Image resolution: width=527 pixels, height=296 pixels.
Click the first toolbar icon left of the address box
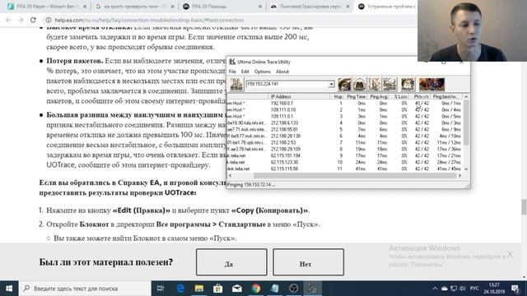(236, 84)
